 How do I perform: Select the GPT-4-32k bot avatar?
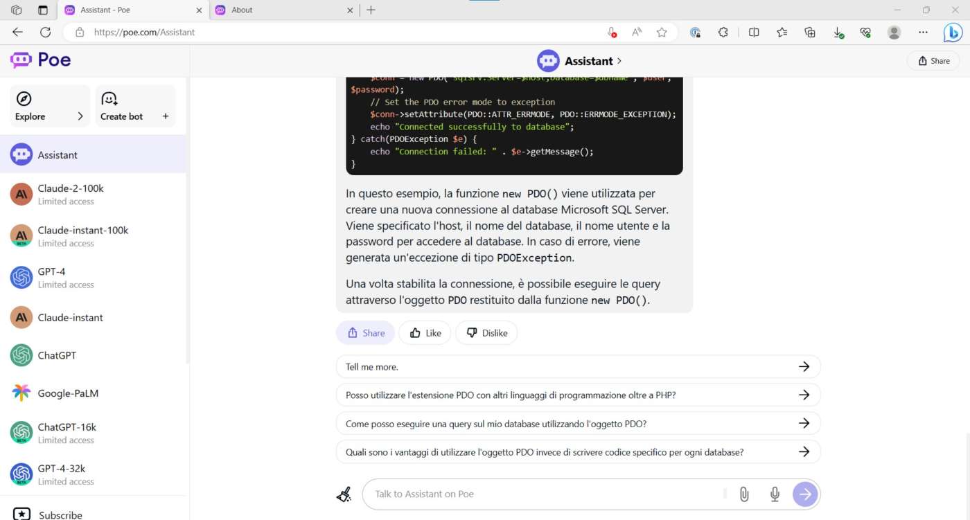(21, 474)
